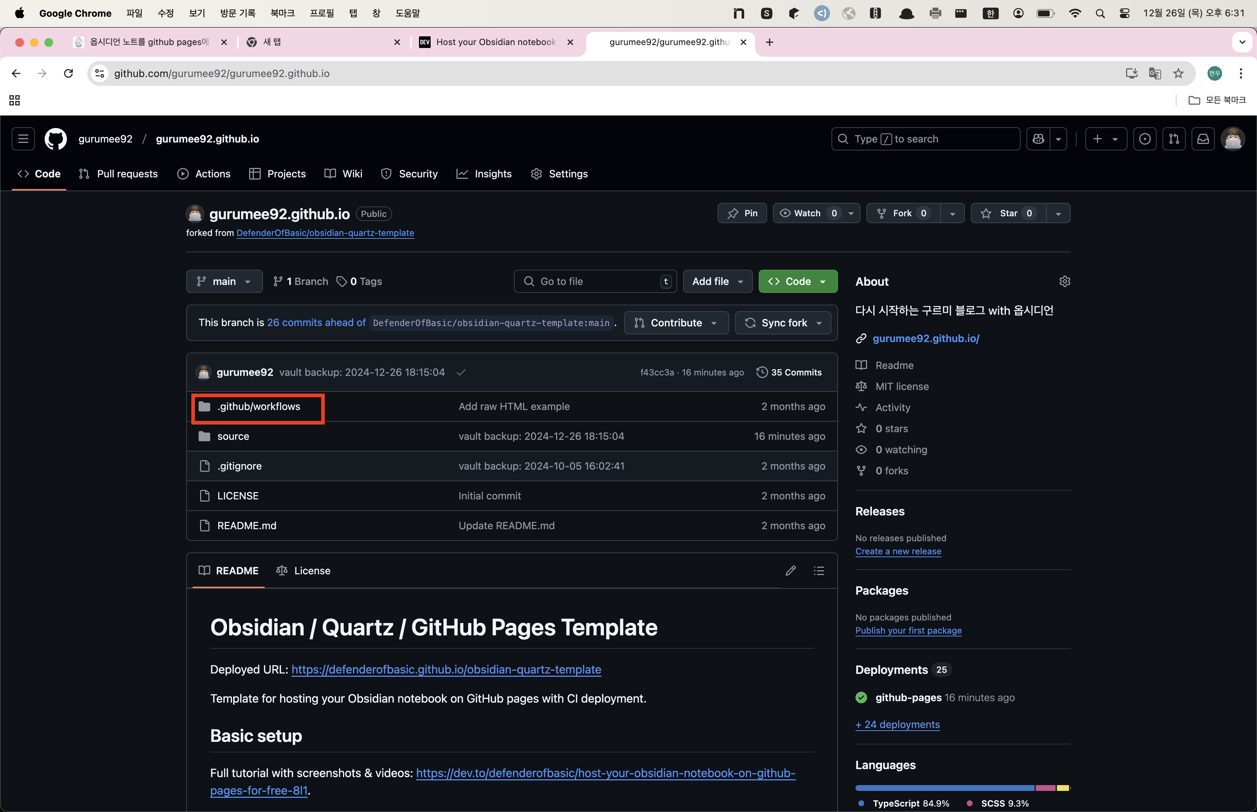1257x812 pixels.
Task: Expand the Watch notifications dropdown arrow
Action: [851, 213]
